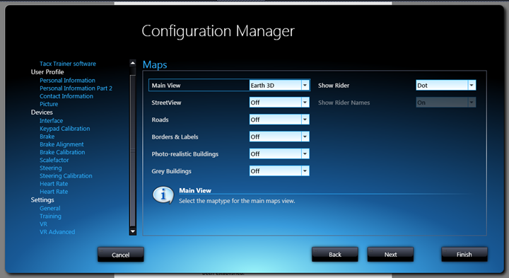Open the Grey Buildings dropdown
509x278 pixels.
coord(279,171)
